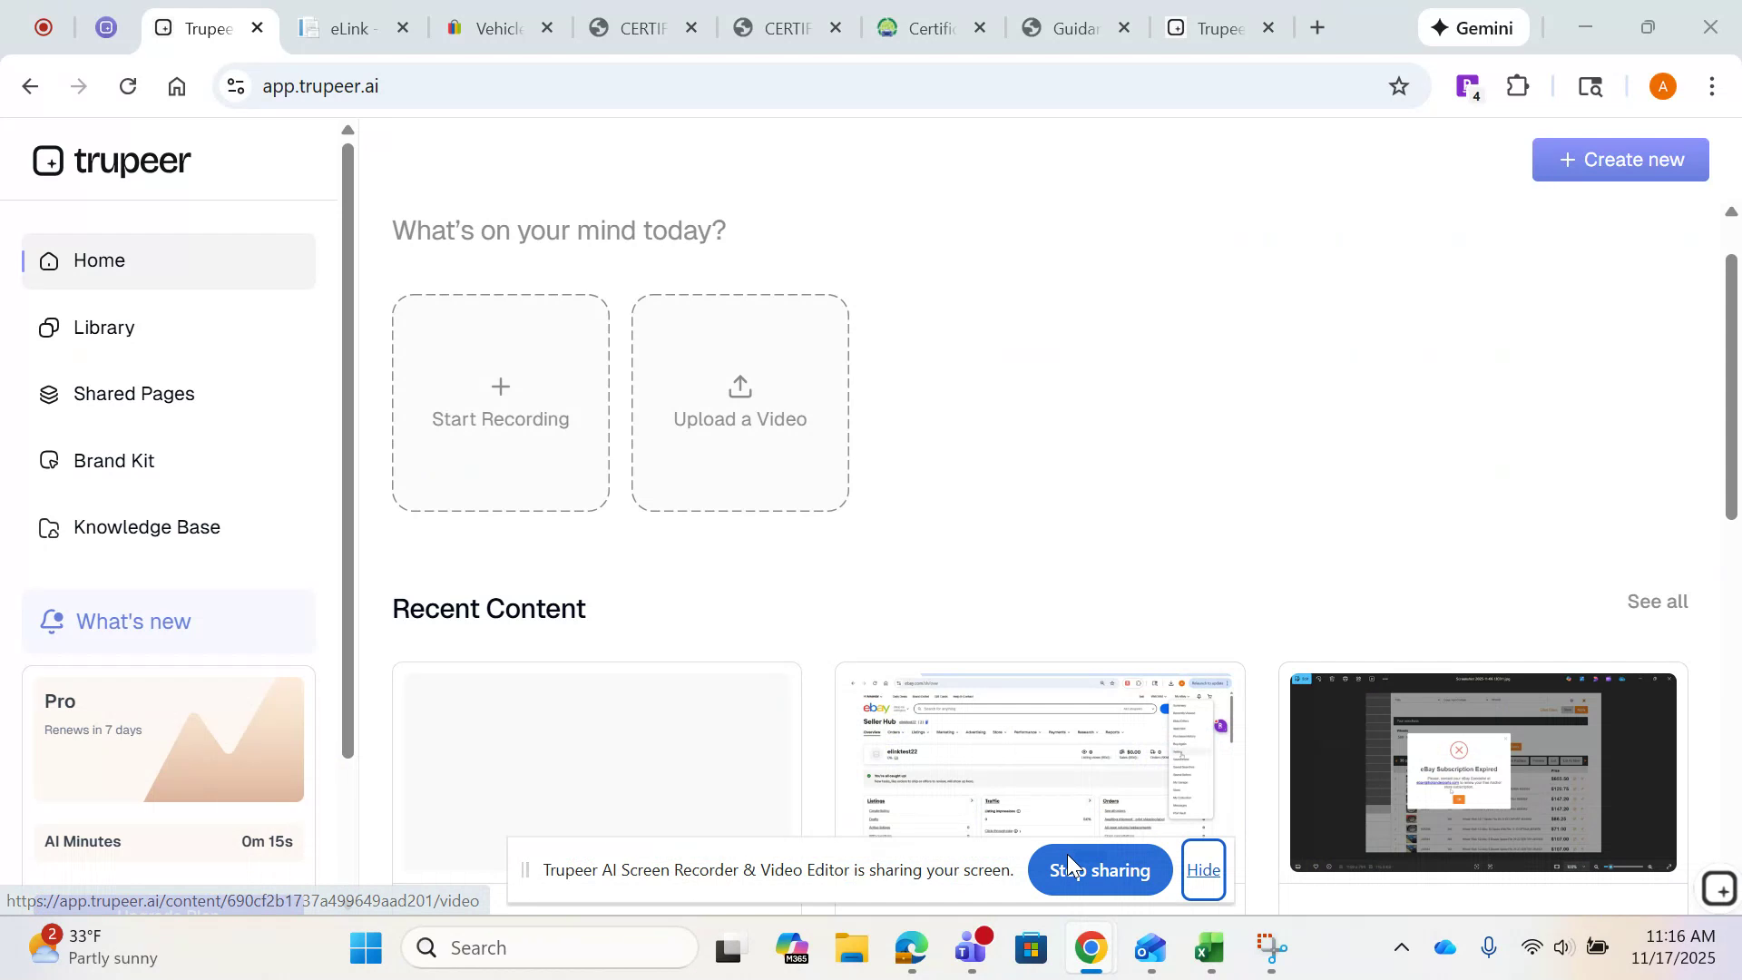Switch to the Vehicle browser tab
This screenshot has width=1742, height=980.
point(494,27)
